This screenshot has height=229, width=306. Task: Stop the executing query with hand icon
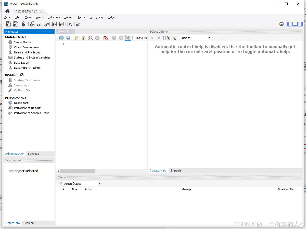(x=97, y=38)
